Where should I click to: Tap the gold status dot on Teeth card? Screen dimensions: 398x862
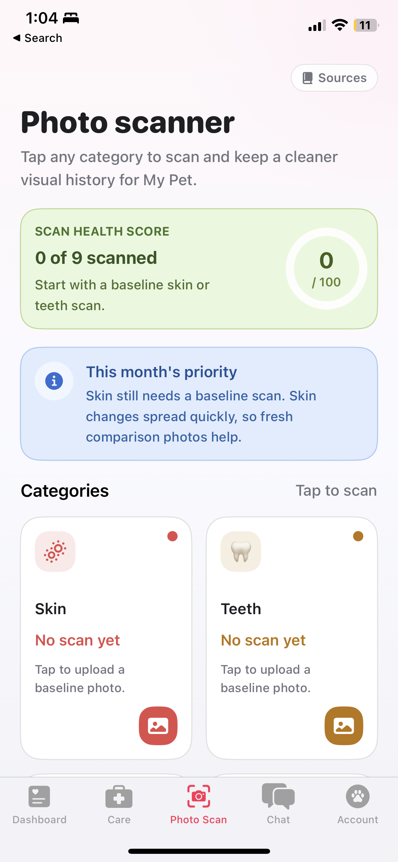point(357,536)
